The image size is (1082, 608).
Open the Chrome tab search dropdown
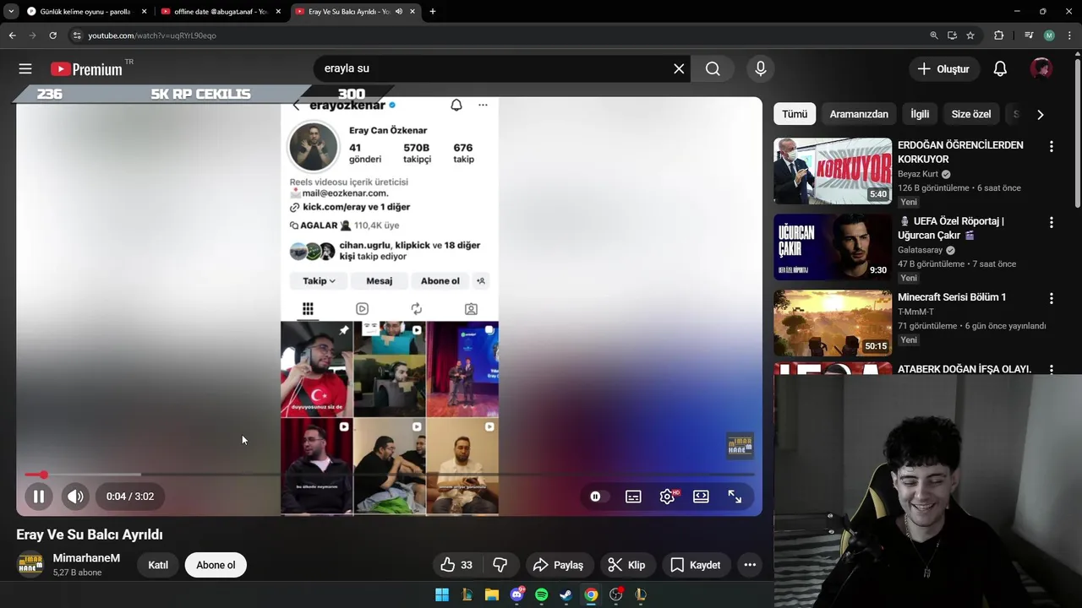tap(11, 12)
